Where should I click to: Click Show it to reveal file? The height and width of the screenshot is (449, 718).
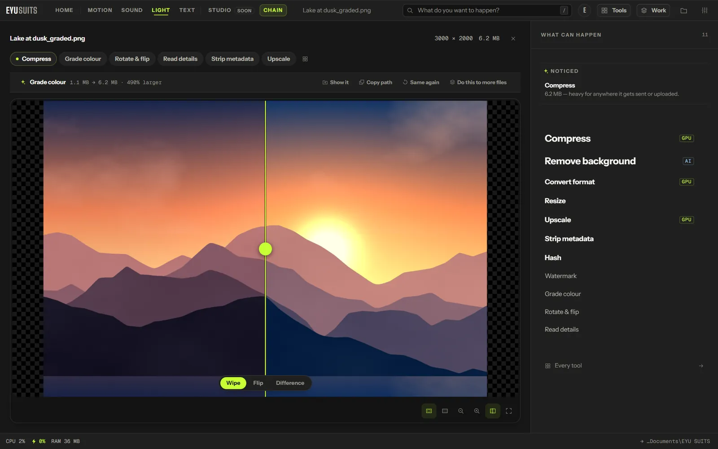coord(336,83)
